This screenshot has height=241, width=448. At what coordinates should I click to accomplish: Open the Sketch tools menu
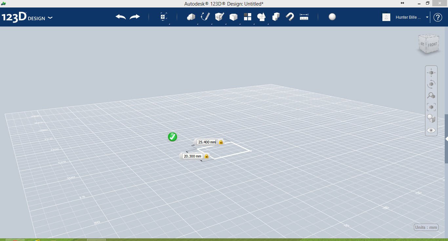205,17
